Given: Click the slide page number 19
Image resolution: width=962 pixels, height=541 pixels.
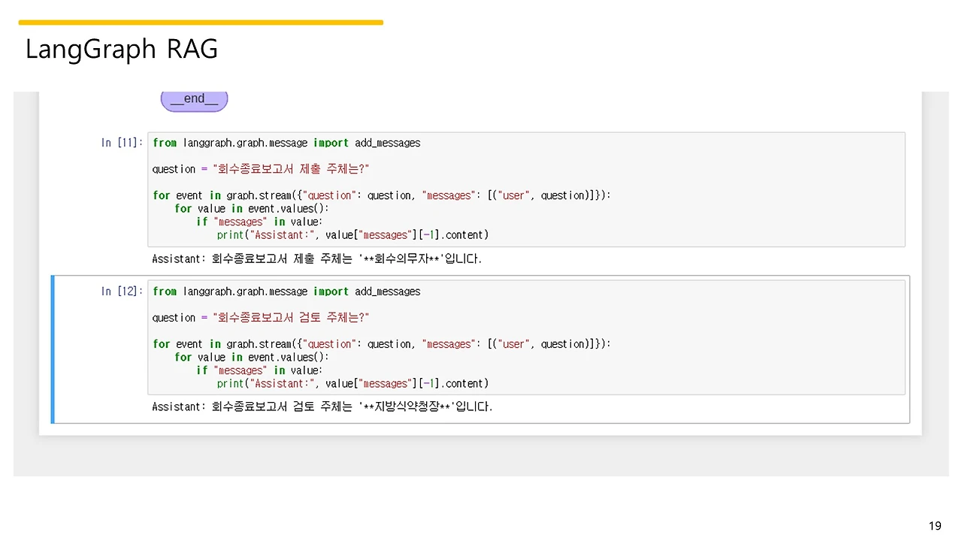Looking at the screenshot, I should point(935,526).
